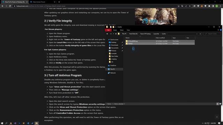Open the example folder in navigation pane
Screen dimensions: 223x125
(114, 53)
